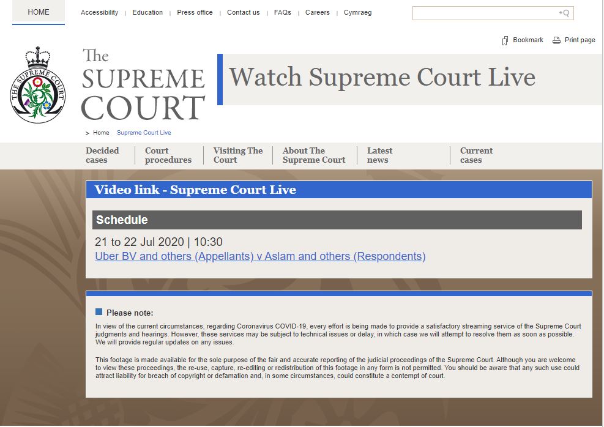Click The Supreme Court wordmark
Viewport: 604px width, 427px height.
143,84
